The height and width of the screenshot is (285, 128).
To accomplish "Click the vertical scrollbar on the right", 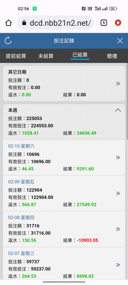I will 127,101.
